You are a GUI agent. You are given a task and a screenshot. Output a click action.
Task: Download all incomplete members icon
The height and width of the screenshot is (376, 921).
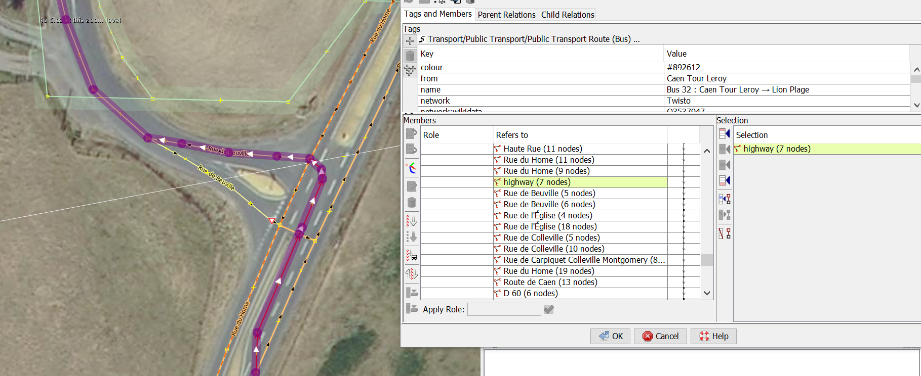coord(412,221)
